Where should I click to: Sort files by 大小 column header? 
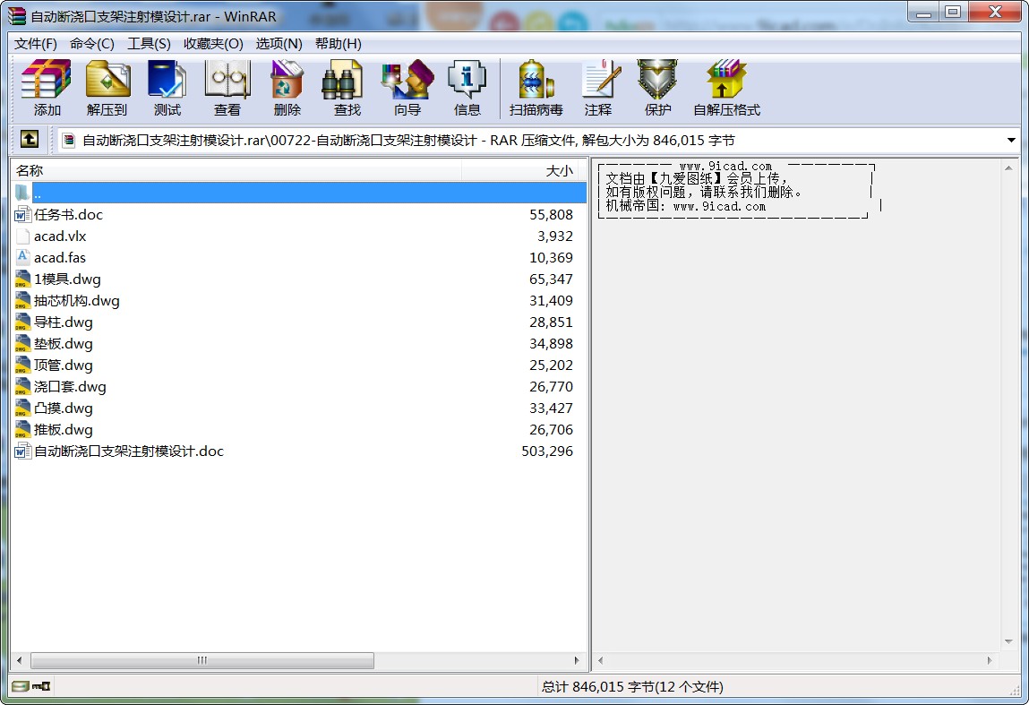(525, 170)
